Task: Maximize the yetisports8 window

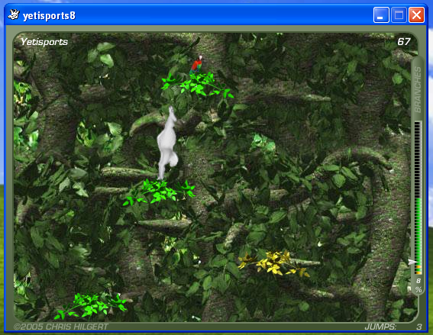Action: 399,14
